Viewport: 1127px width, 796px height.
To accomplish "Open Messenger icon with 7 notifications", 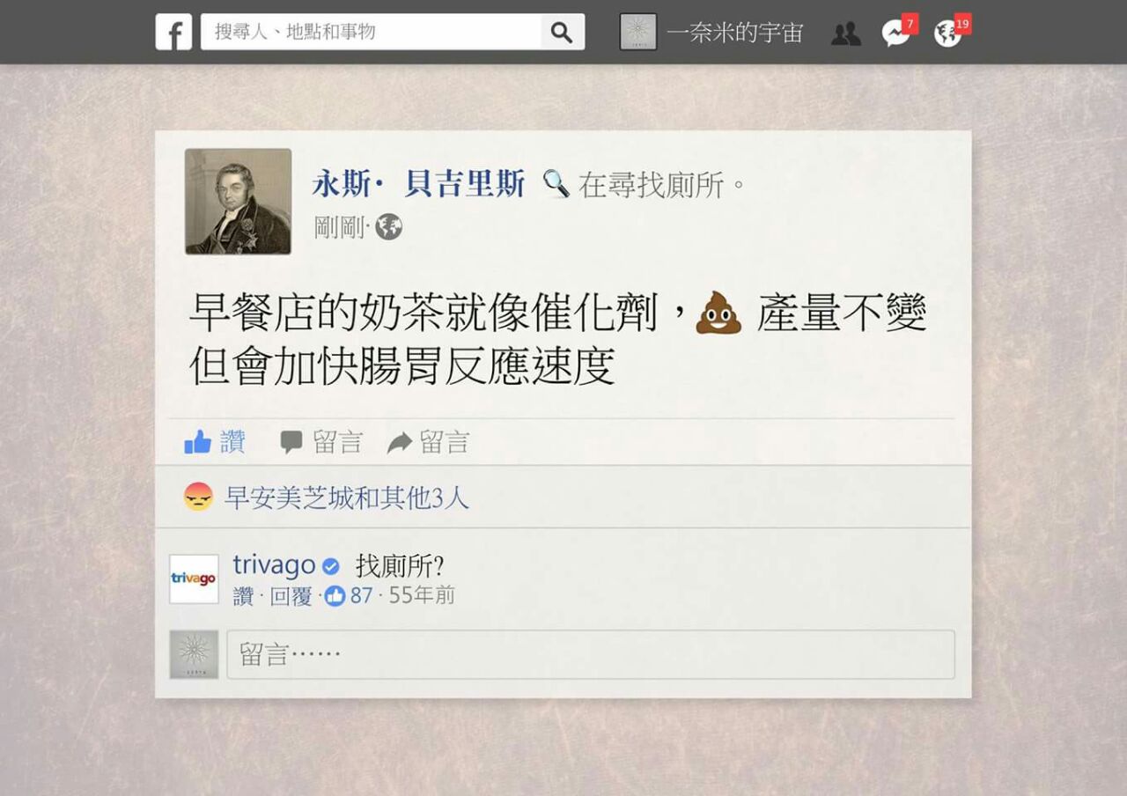I will [896, 32].
